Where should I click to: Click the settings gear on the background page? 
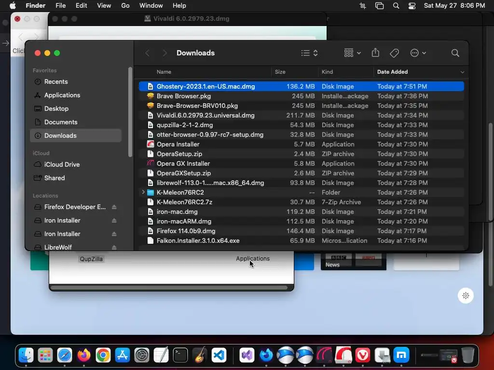click(466, 295)
